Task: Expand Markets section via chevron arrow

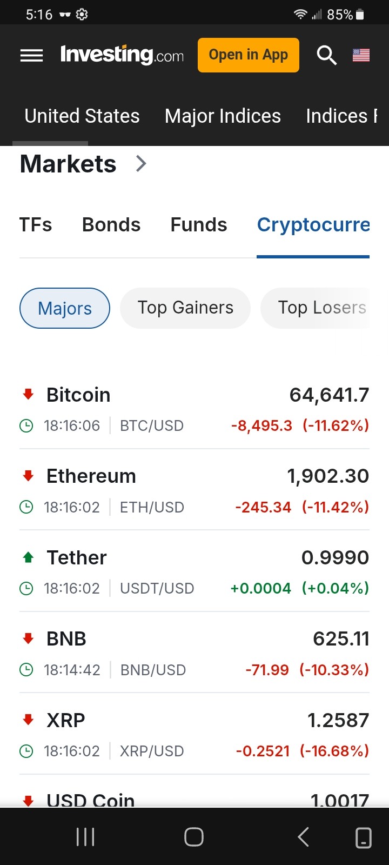Action: pos(141,164)
